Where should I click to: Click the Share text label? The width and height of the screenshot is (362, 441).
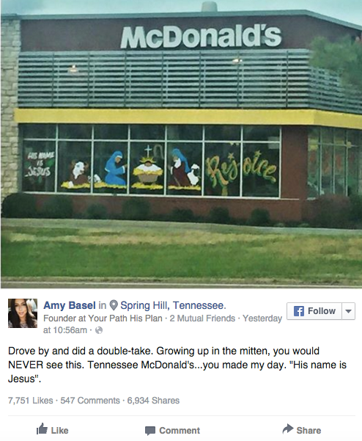coord(309,430)
